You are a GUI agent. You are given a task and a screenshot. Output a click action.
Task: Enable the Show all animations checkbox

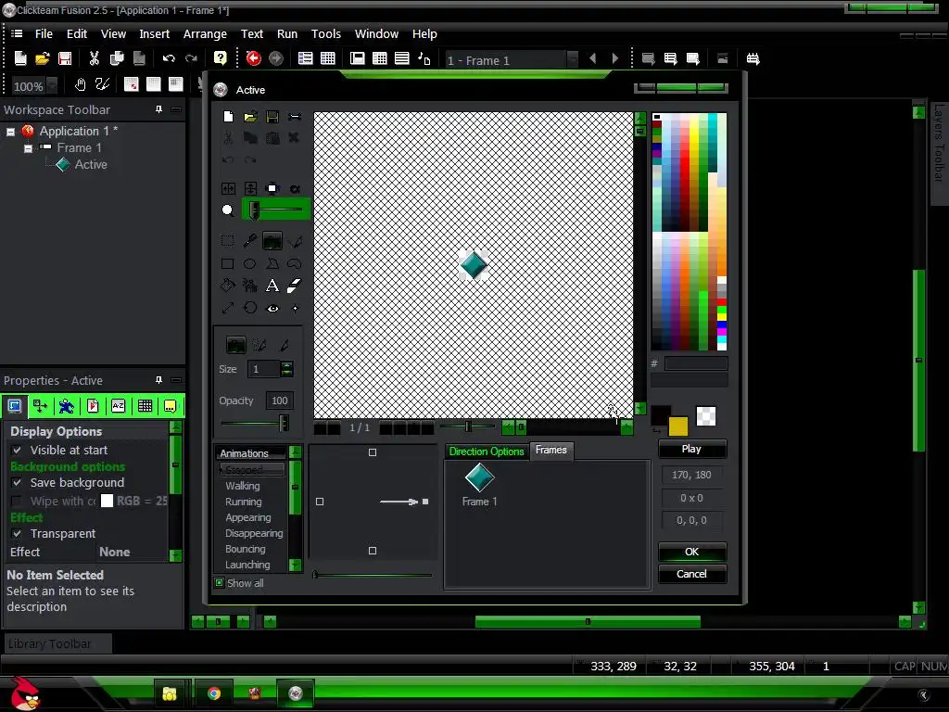point(219,583)
